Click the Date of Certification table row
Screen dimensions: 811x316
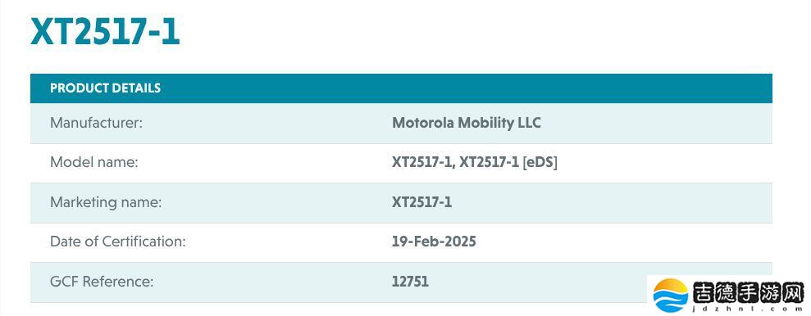401,242
